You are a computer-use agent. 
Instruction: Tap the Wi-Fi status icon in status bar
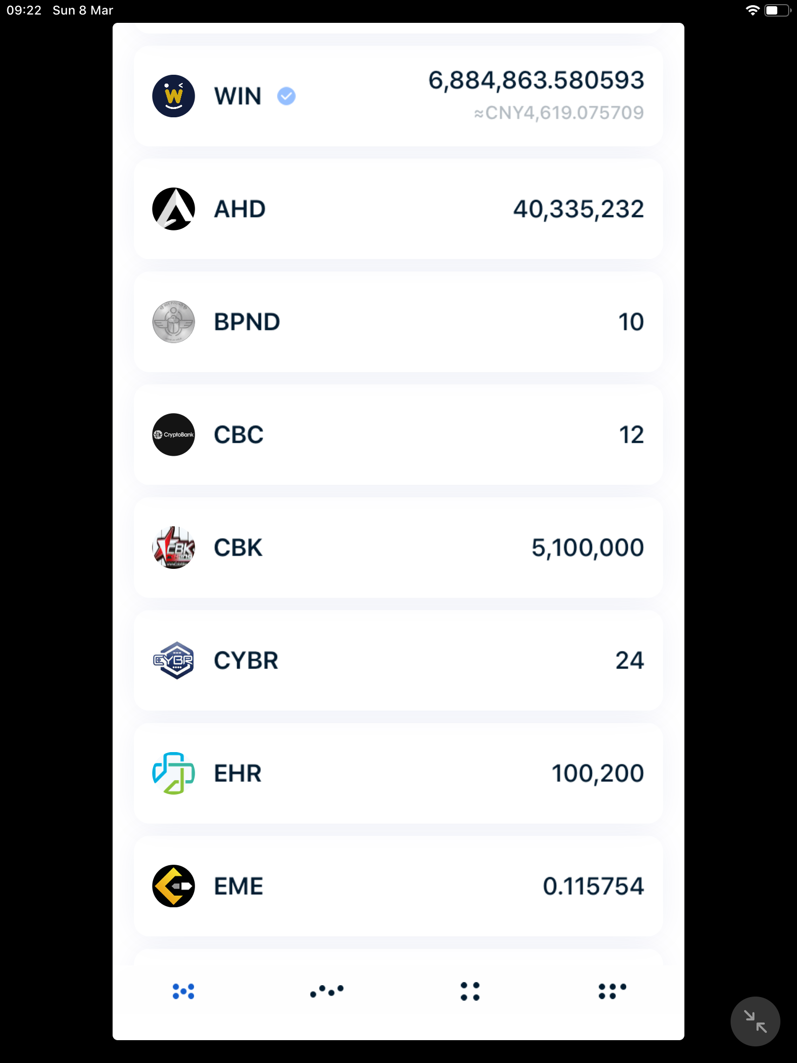[752, 10]
